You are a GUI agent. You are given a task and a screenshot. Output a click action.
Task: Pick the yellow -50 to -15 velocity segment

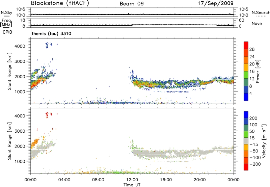[246, 148]
